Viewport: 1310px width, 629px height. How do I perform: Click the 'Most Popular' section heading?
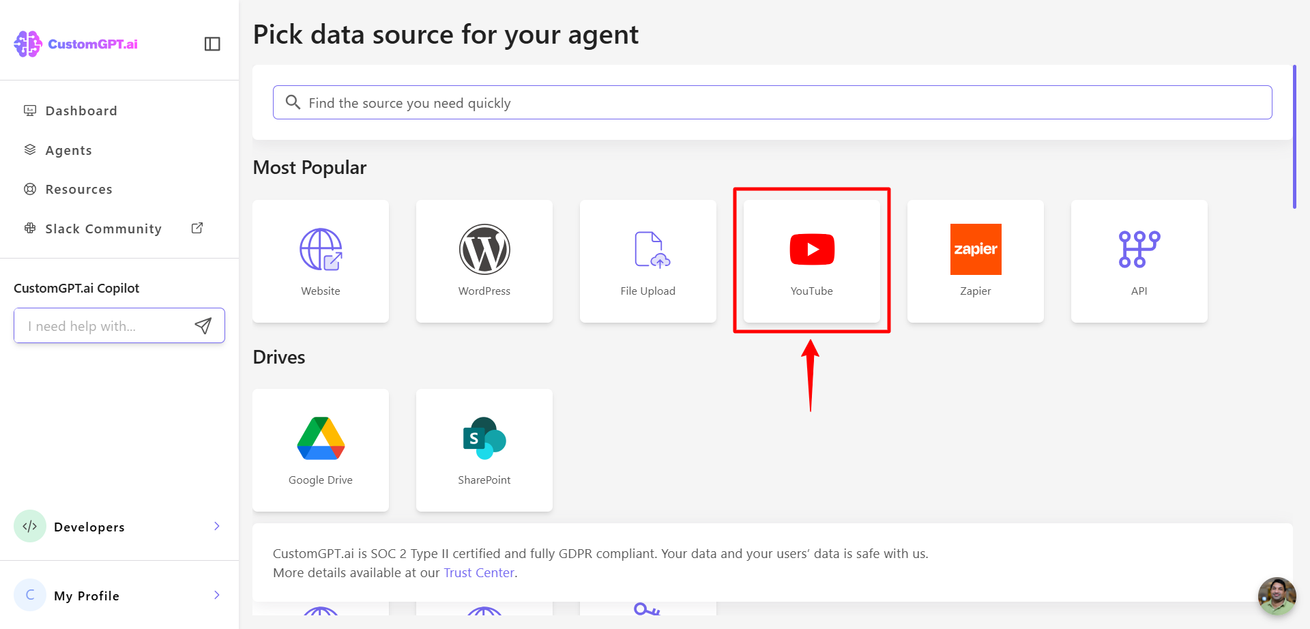[x=310, y=167]
